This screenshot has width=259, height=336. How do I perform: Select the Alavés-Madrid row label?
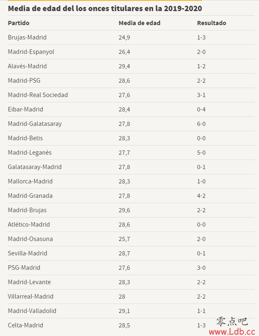28,66
